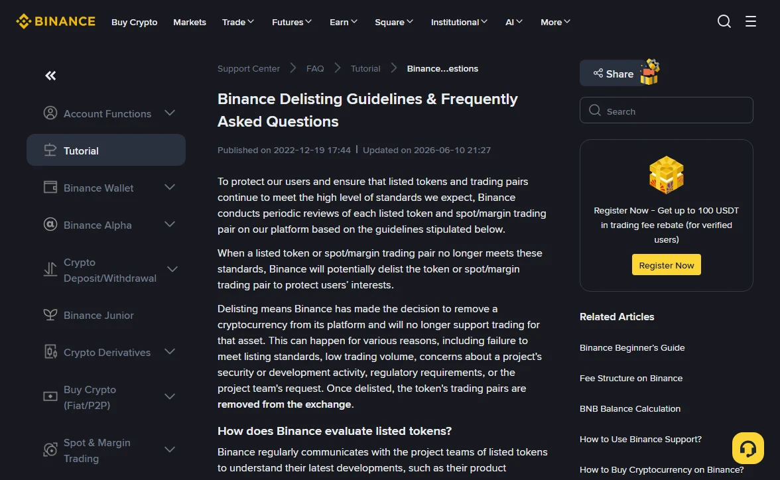Click the Account Functions user icon
This screenshot has height=480, width=780.
point(50,113)
